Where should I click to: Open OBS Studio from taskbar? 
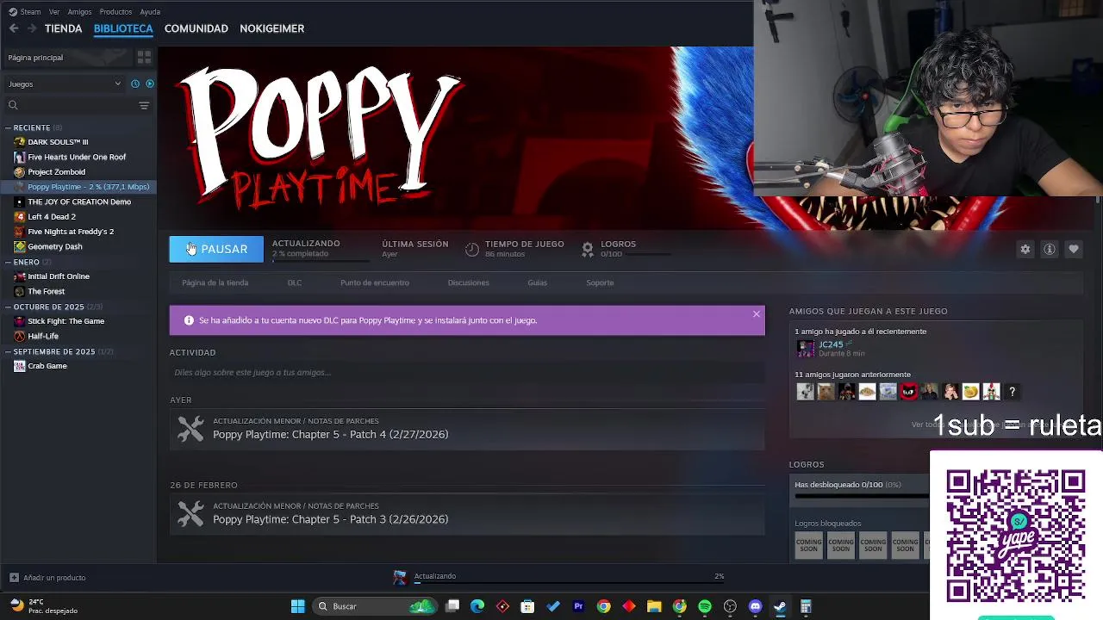pyautogui.click(x=731, y=606)
